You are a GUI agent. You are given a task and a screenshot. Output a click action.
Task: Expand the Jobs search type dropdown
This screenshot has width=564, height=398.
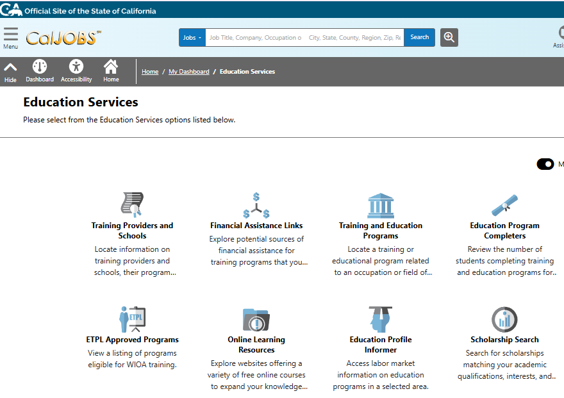[192, 38]
